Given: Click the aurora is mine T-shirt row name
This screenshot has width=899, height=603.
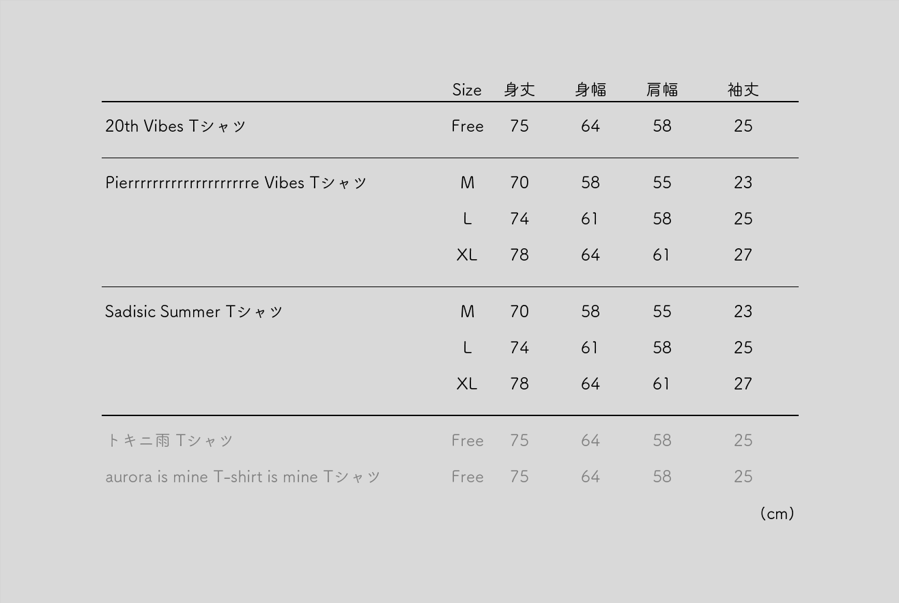Looking at the screenshot, I should pyautogui.click(x=242, y=477).
